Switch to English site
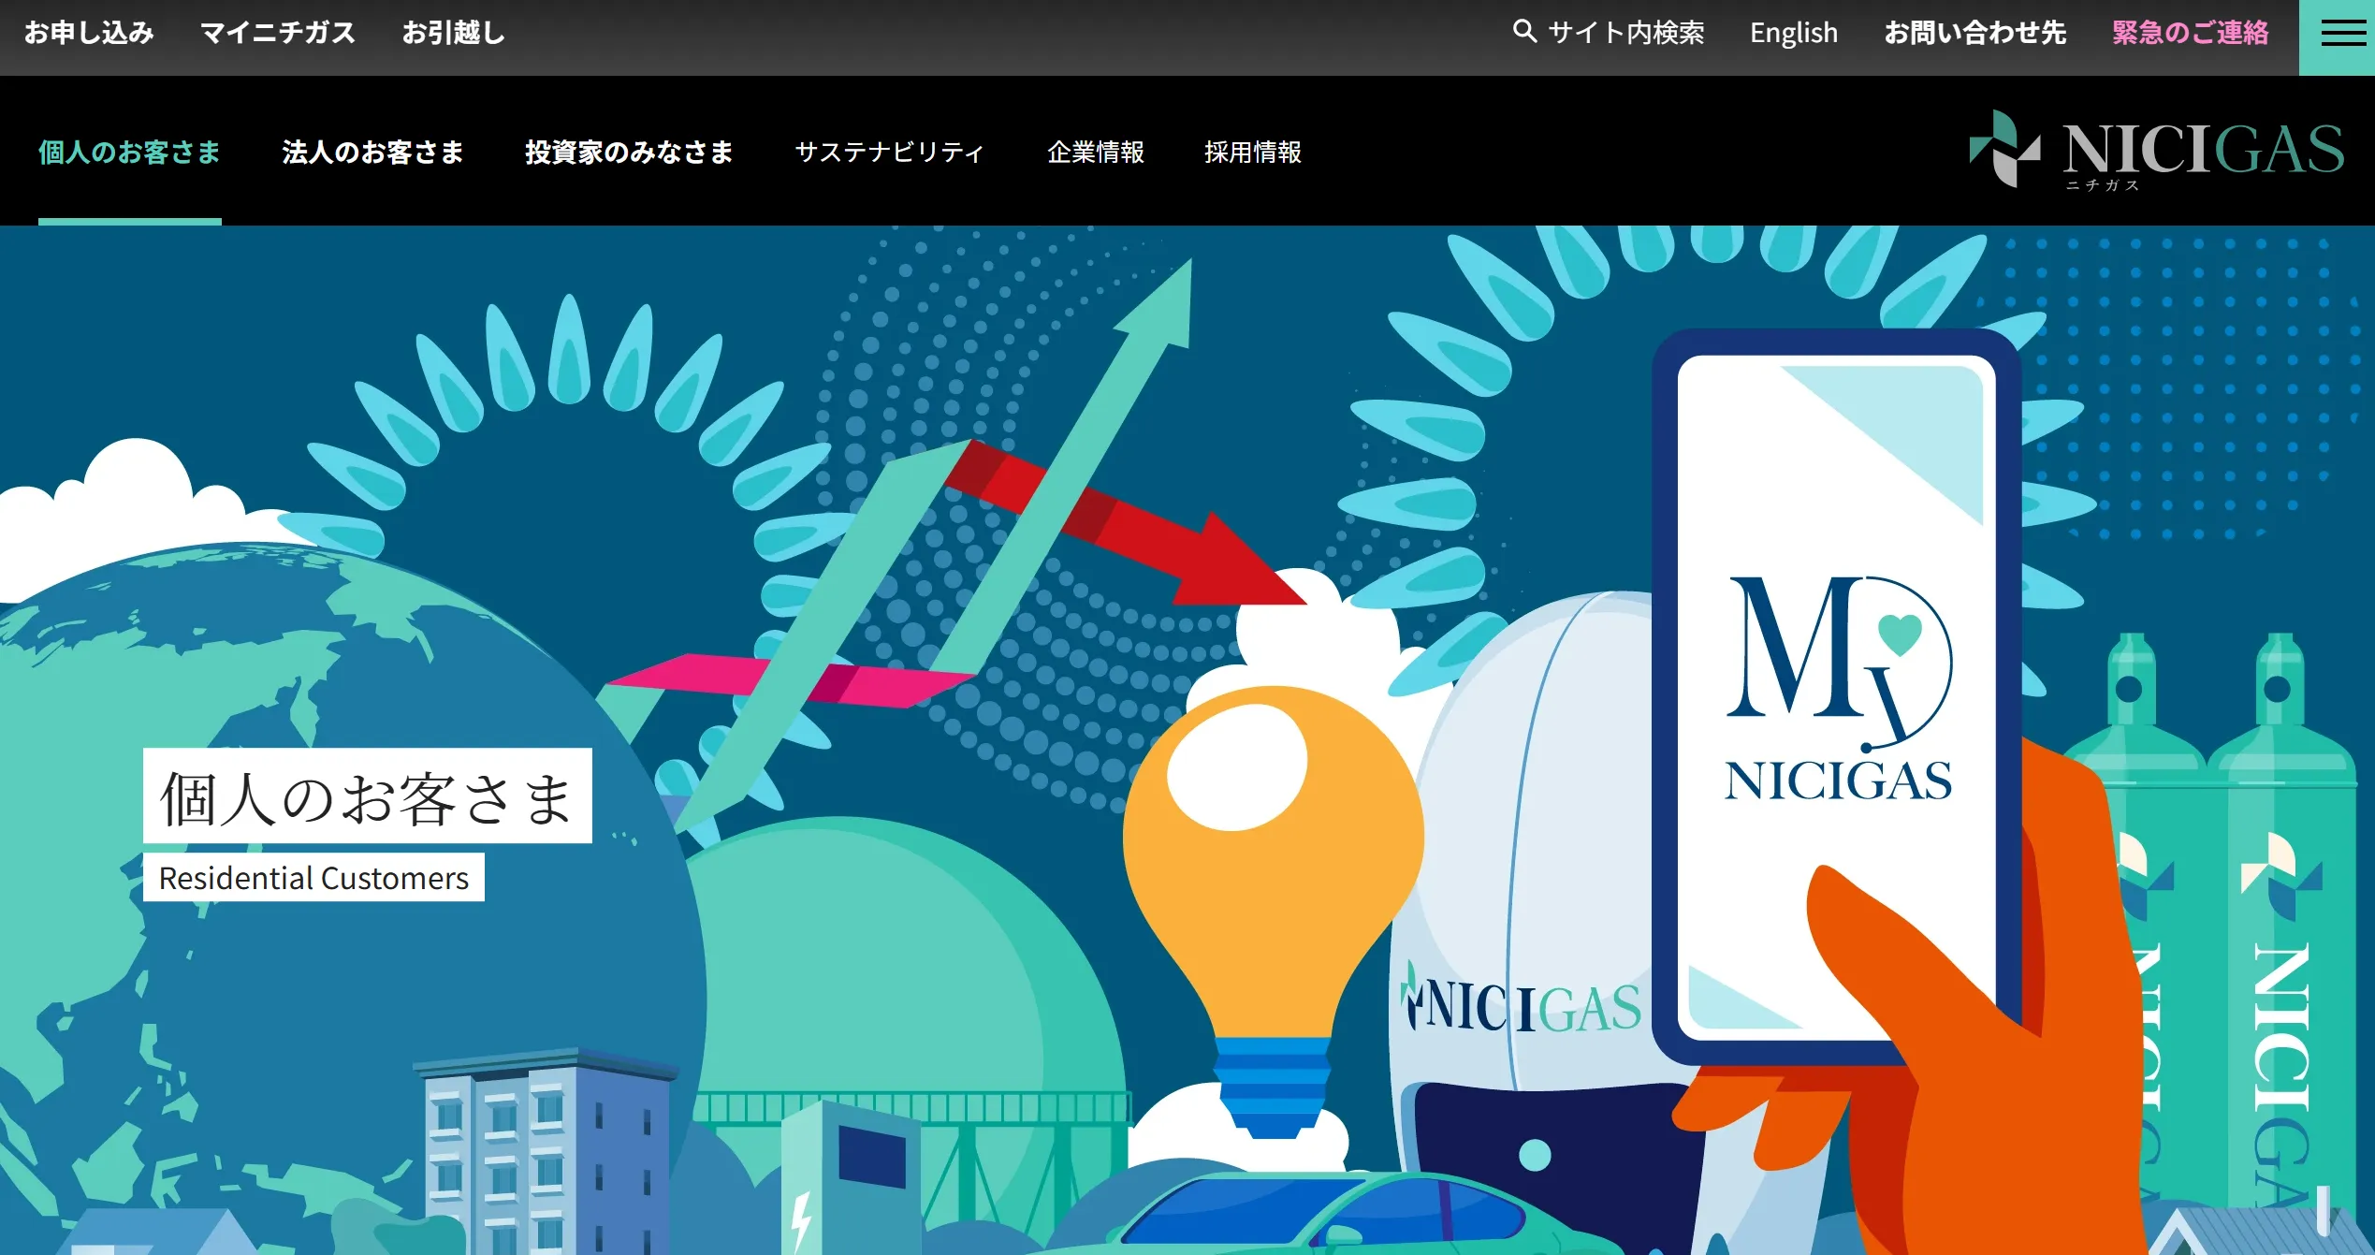The width and height of the screenshot is (2375, 1255). pyautogui.click(x=1794, y=33)
